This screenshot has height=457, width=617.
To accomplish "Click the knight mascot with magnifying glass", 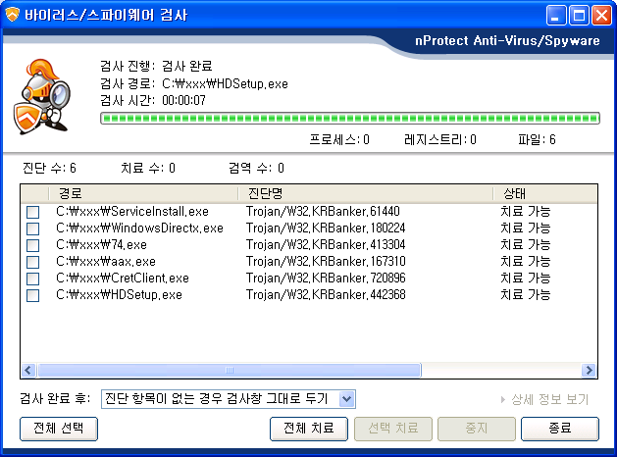I will (42, 96).
